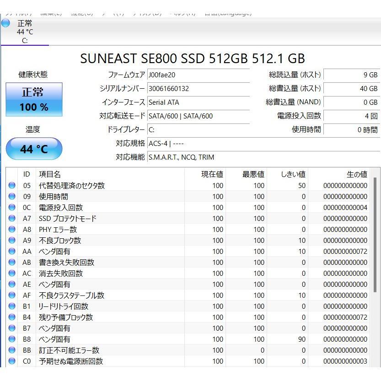Screen dimensions: 381x381
Task: Select the 不良クラスタテーブル数 row name
Action: pos(71,295)
